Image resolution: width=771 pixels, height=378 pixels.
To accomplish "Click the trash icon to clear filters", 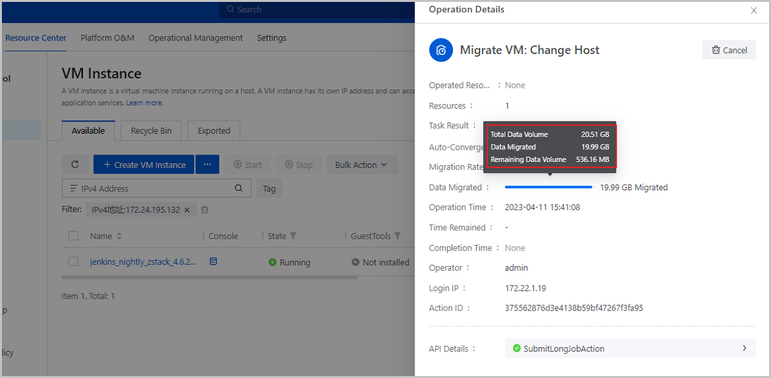I will tap(205, 210).
